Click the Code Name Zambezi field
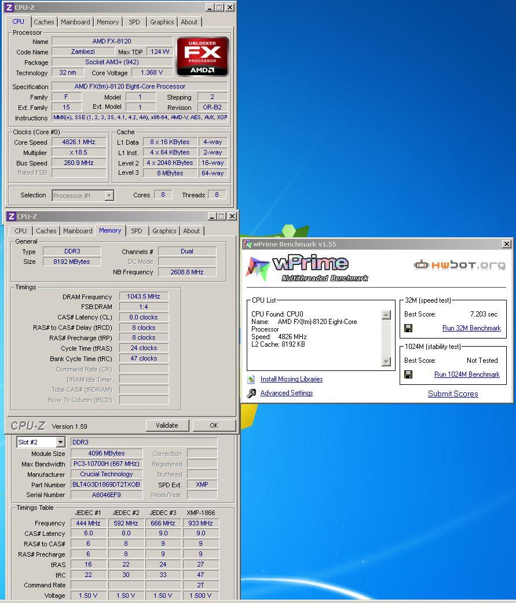 (x=83, y=52)
